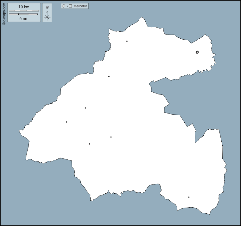Click the square icon in the Mercator legend
This screenshot has height=226, width=241.
click(70, 6)
